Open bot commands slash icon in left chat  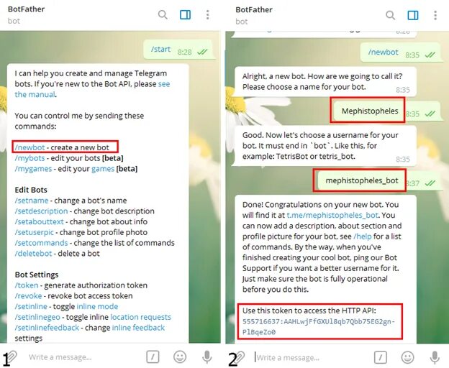click(x=153, y=356)
